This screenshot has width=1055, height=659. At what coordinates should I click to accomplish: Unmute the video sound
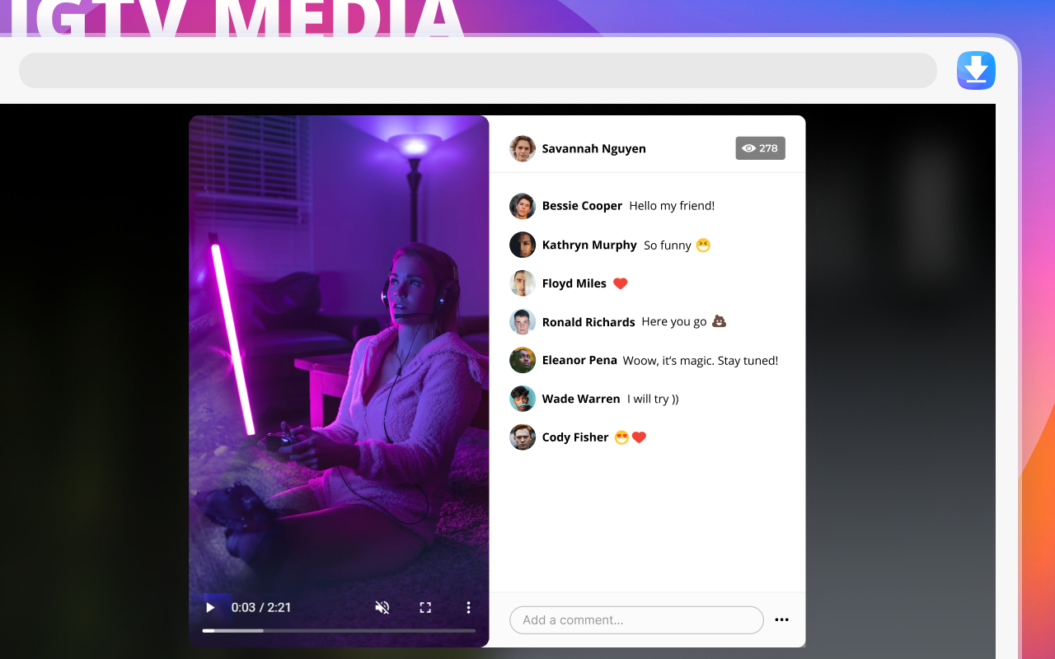coord(382,608)
